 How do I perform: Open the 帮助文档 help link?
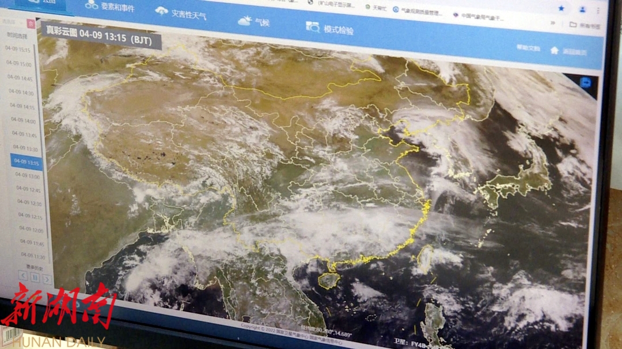[528, 48]
